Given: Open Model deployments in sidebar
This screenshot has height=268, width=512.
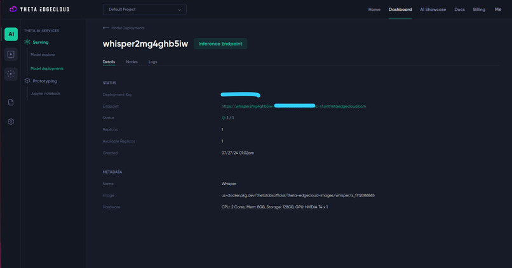Looking at the screenshot, I should (x=47, y=68).
